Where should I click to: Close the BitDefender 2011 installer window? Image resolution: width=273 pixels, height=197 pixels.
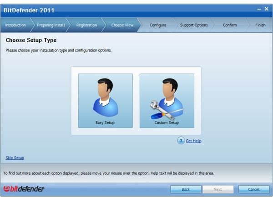[x=266, y=9]
